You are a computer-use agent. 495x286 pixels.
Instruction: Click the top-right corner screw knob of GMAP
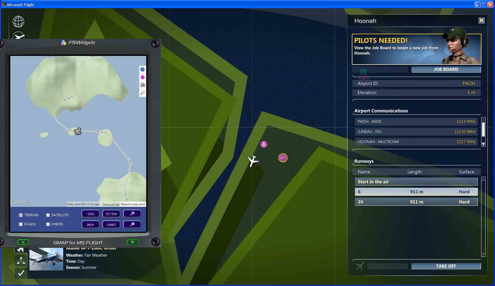[x=155, y=43]
